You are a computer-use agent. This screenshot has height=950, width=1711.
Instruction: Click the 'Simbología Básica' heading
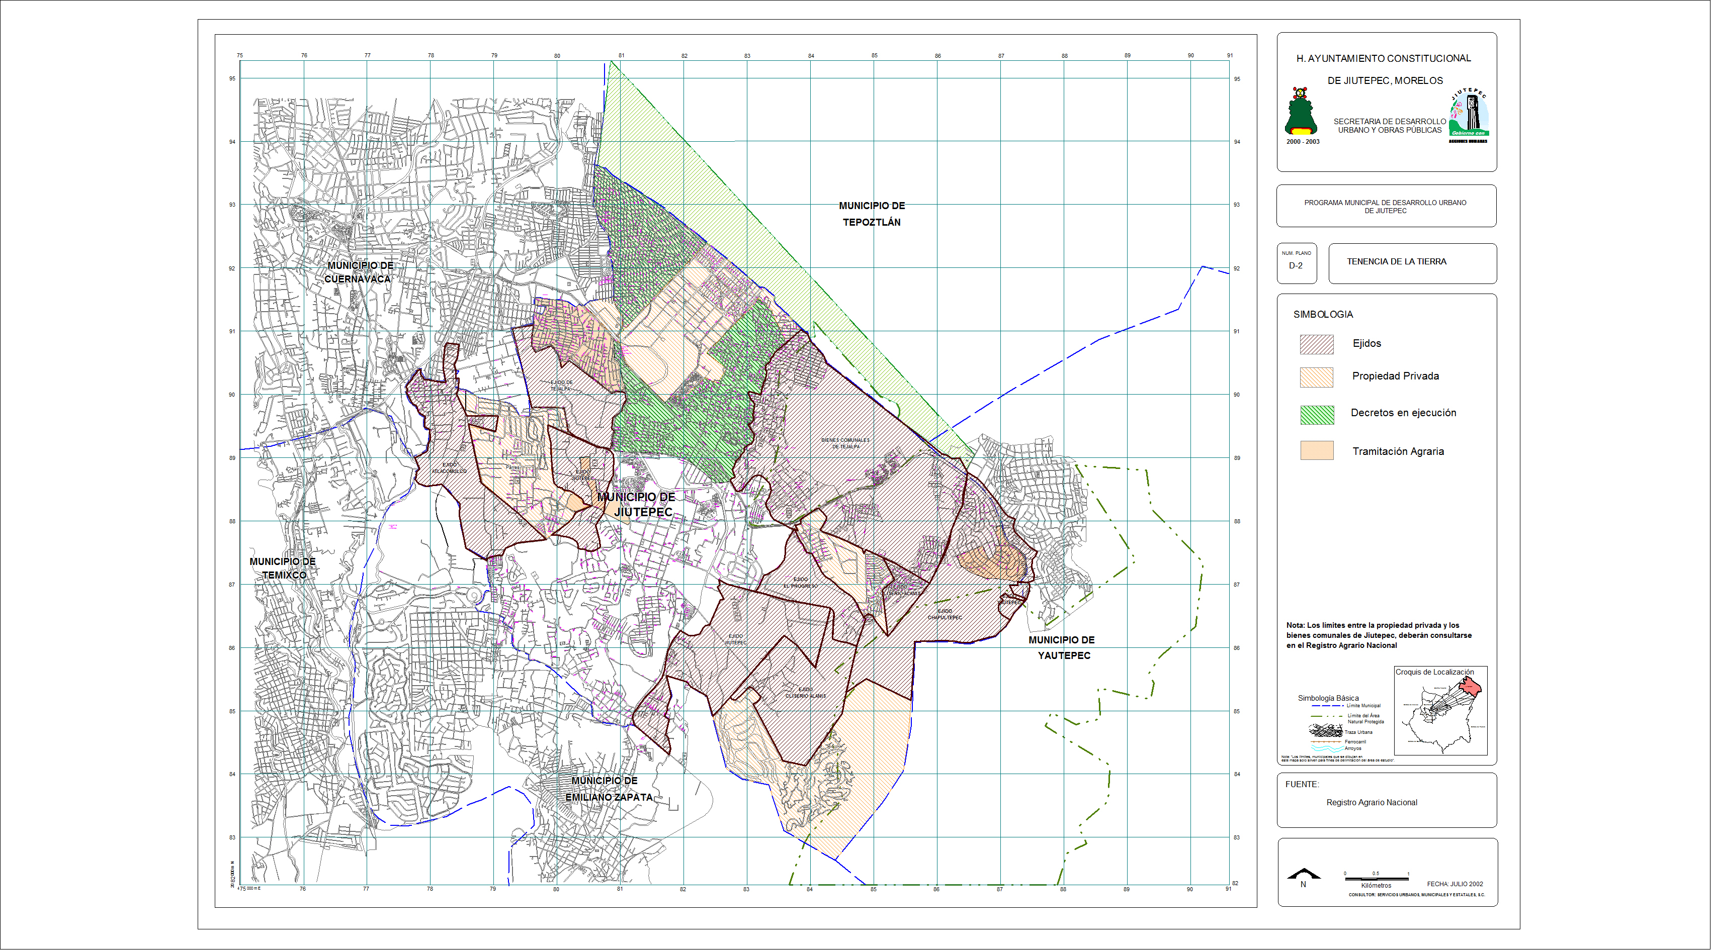coord(1328,698)
